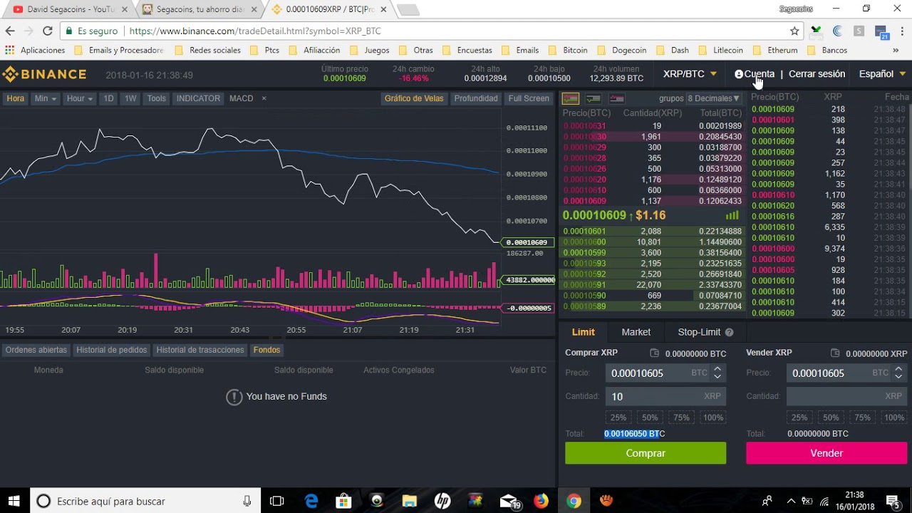Open the Historial de pedidos tab
912x513 pixels.
[x=112, y=350]
